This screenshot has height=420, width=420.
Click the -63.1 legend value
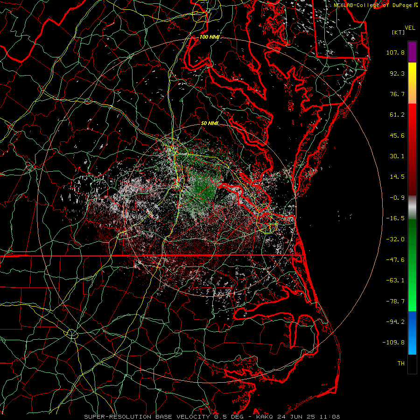[x=395, y=280]
